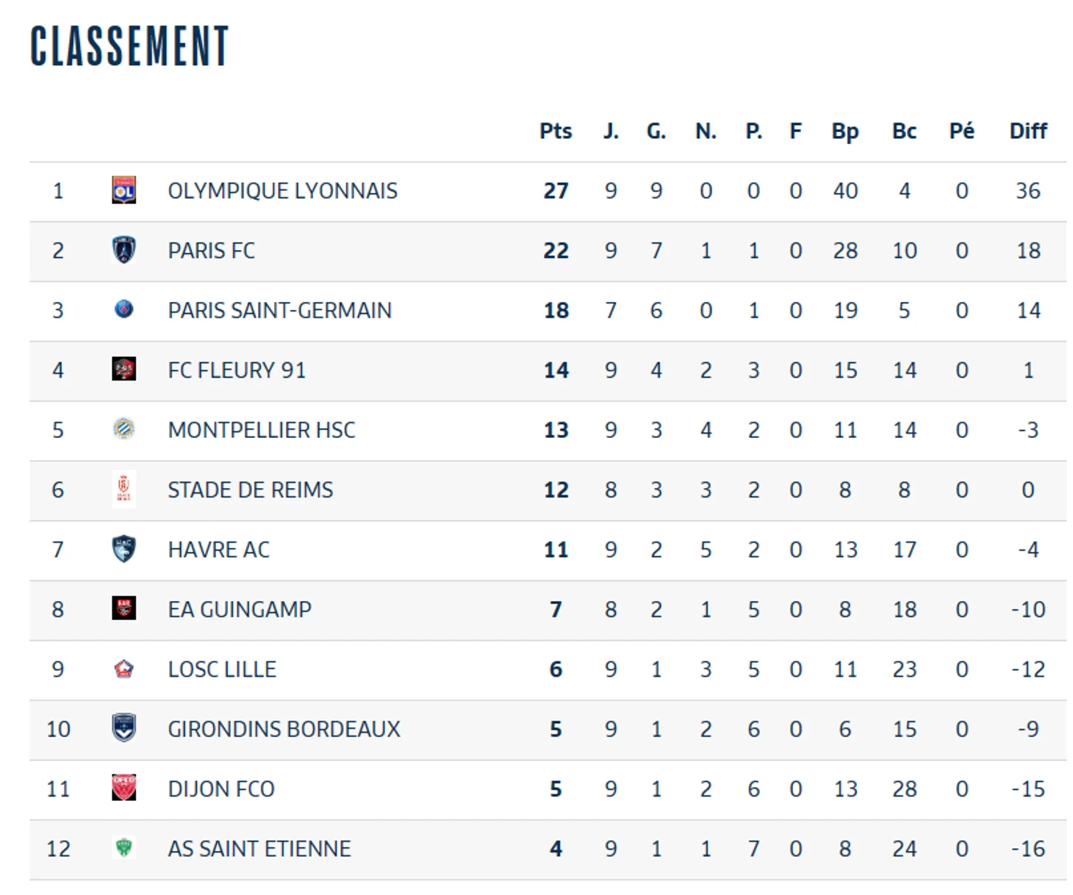Click the Olympique Lyonnais club logo
The height and width of the screenshot is (895, 1073).
click(123, 190)
